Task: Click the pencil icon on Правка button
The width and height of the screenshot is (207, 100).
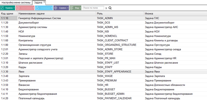Action: 2,8
